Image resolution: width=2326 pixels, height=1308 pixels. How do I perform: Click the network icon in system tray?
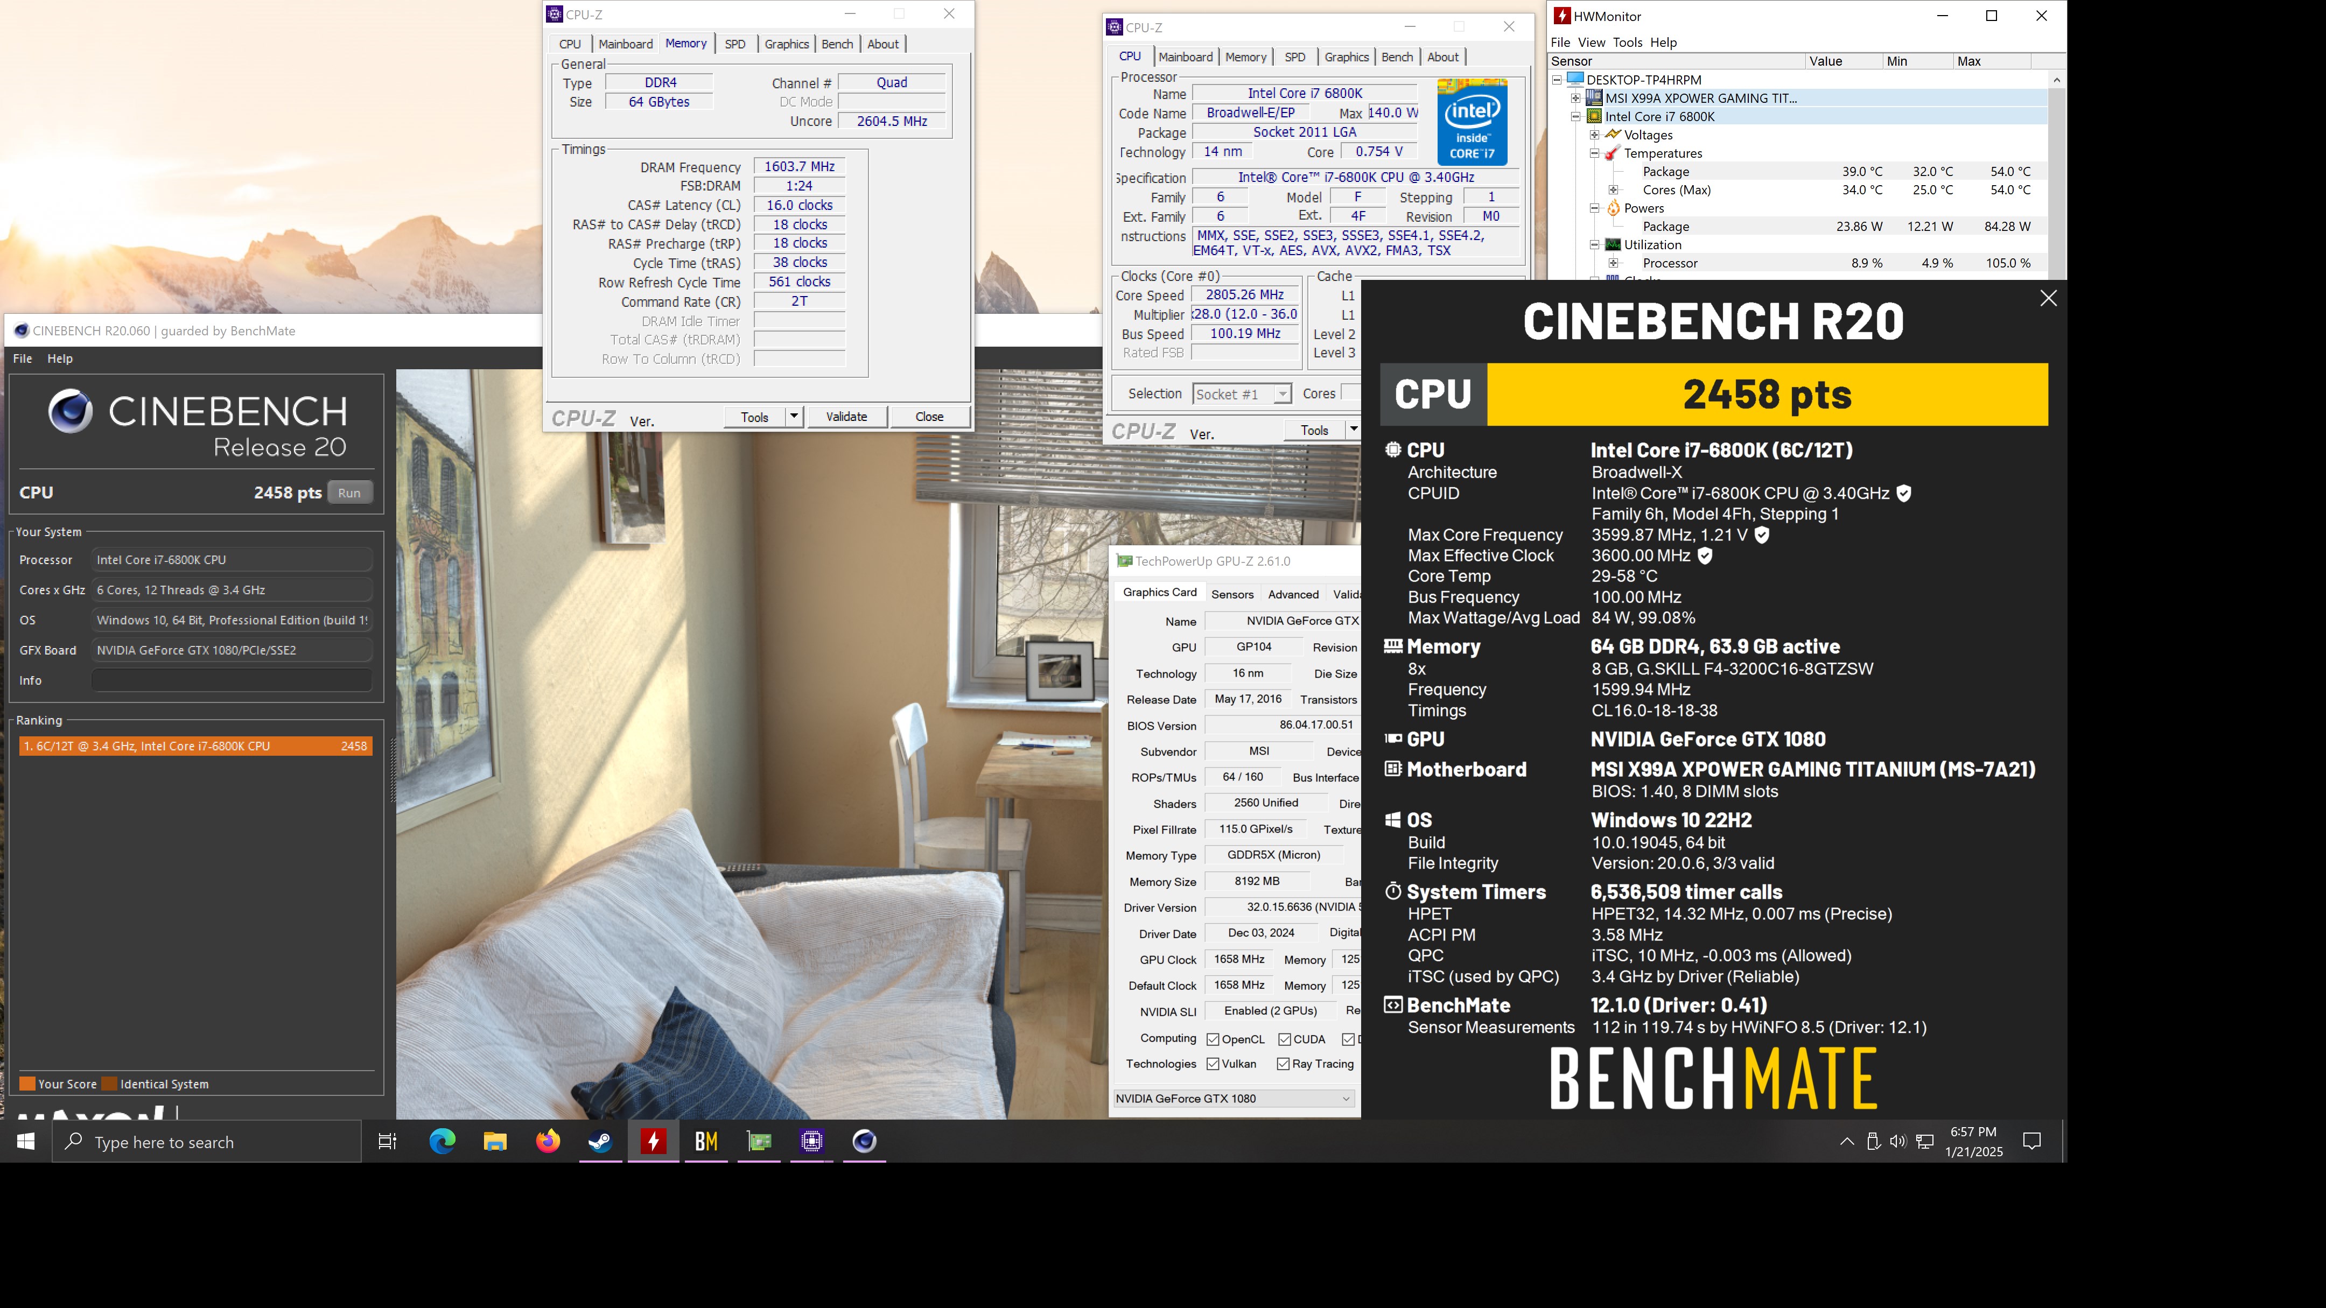click(1924, 1141)
